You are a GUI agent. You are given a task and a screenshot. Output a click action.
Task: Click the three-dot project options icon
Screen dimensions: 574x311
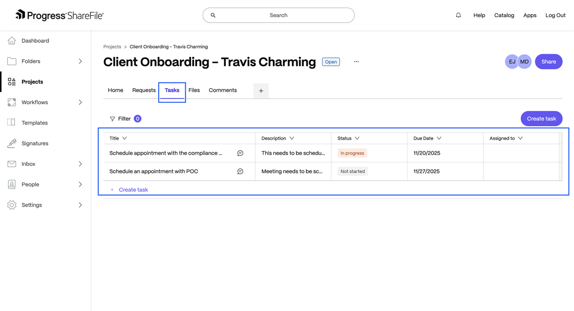pos(356,62)
